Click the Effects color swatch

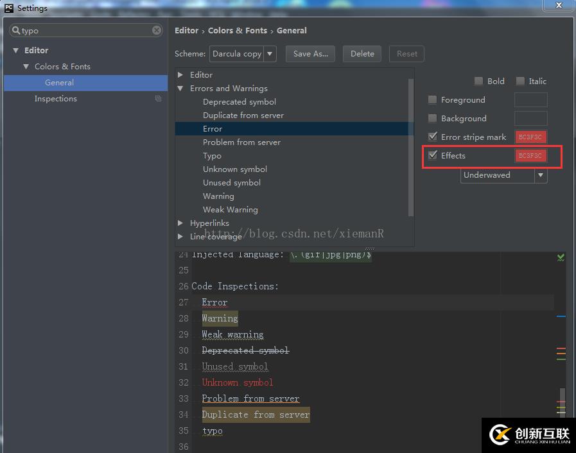[530, 156]
